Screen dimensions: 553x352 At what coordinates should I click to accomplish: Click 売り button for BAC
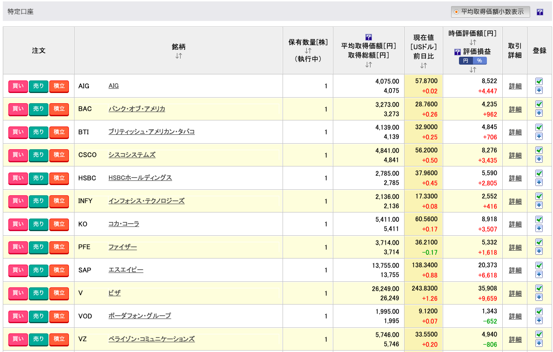pyautogui.click(x=39, y=109)
